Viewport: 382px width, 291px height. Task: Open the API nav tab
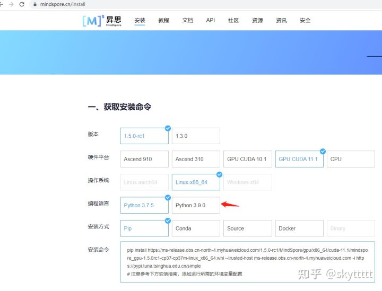coord(211,20)
